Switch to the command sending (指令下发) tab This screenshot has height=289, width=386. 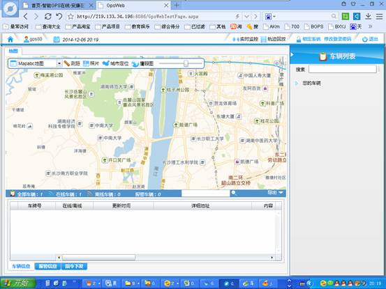(74, 266)
